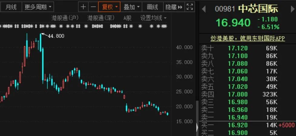Screen dimensions: 296x136
Task: Select the A股 option
Action: [x=128, y=18]
